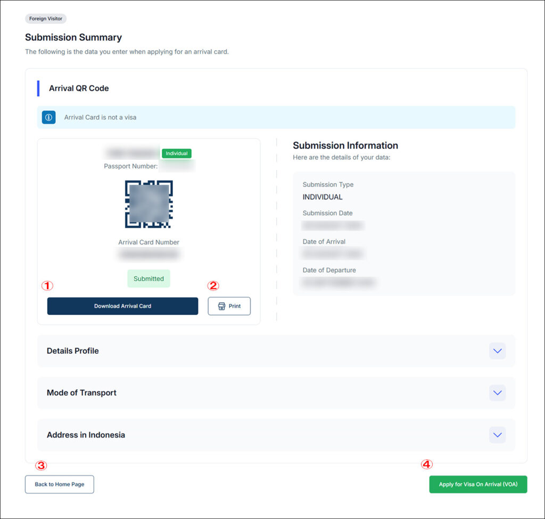Go back to the Home Page
This screenshot has width=545, height=519.
[x=60, y=484]
